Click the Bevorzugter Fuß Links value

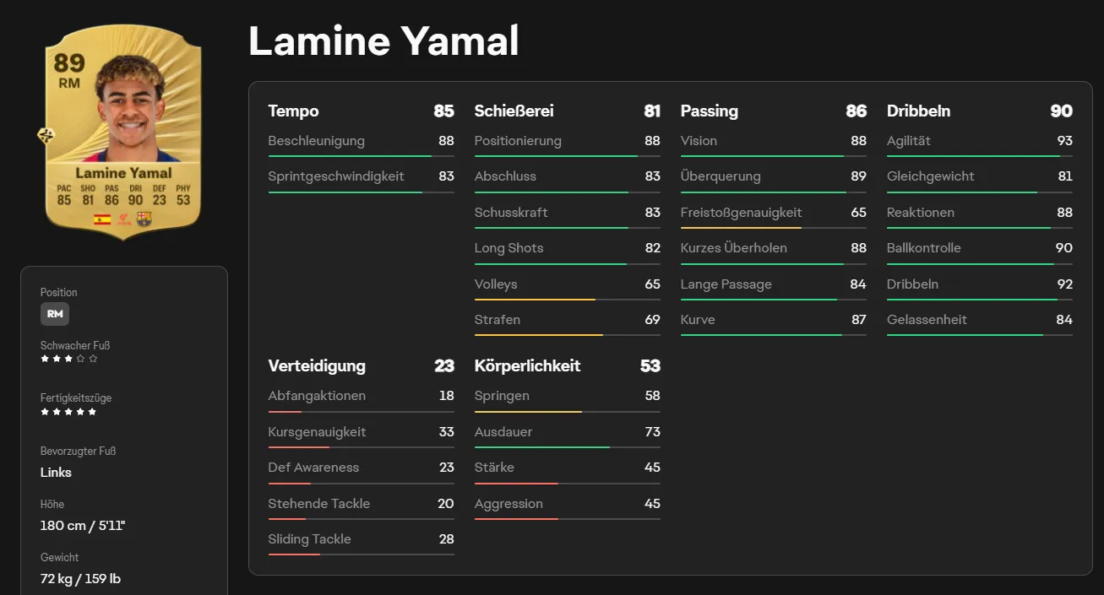pos(56,473)
